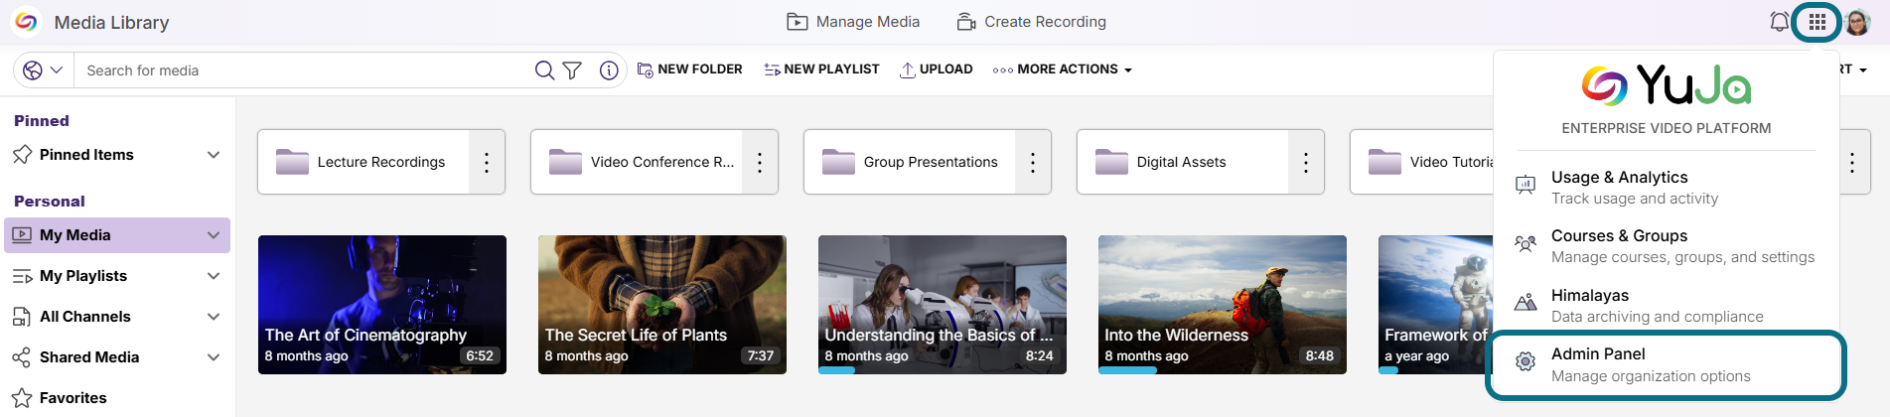Viewport: 1890px width, 417px height.
Task: Expand My Media chevron
Action: 213,235
